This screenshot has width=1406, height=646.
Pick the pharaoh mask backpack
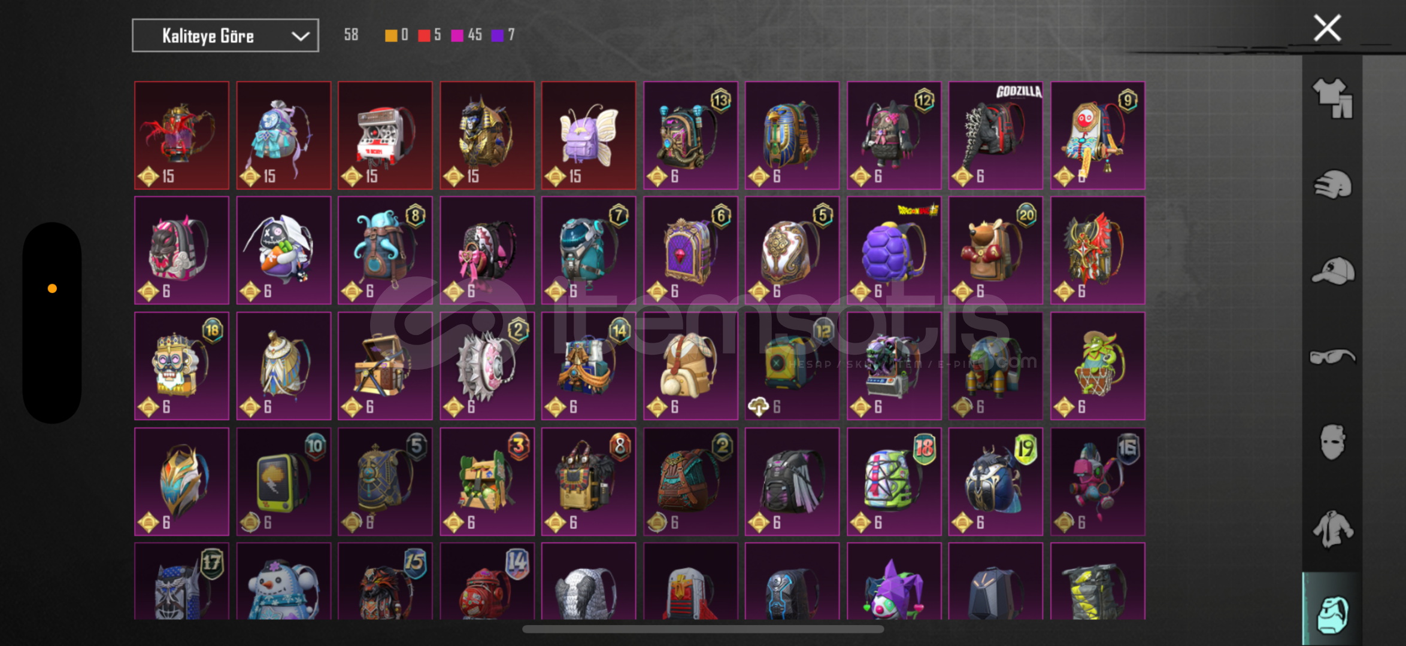click(x=792, y=135)
